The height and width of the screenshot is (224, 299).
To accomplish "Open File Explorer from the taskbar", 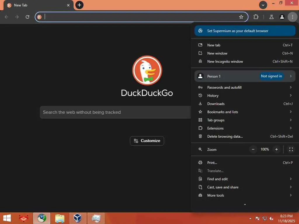I will point(60,218).
